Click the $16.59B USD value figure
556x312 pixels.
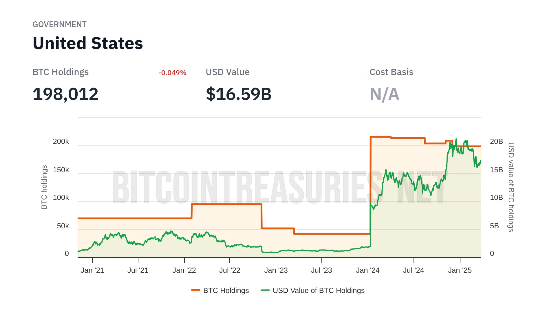tap(239, 94)
